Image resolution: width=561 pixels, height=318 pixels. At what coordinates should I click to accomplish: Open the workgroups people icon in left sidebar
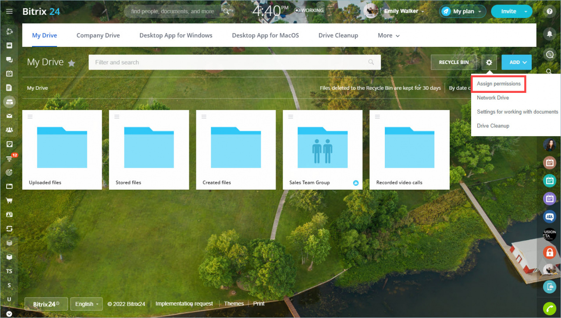9,130
